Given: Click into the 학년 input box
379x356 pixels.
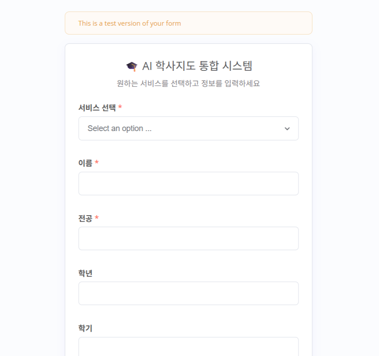Looking at the screenshot, I should (x=188, y=293).
